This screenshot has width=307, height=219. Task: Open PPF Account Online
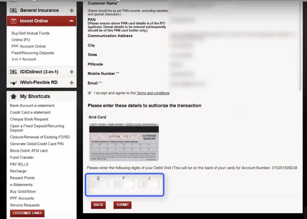28,46
